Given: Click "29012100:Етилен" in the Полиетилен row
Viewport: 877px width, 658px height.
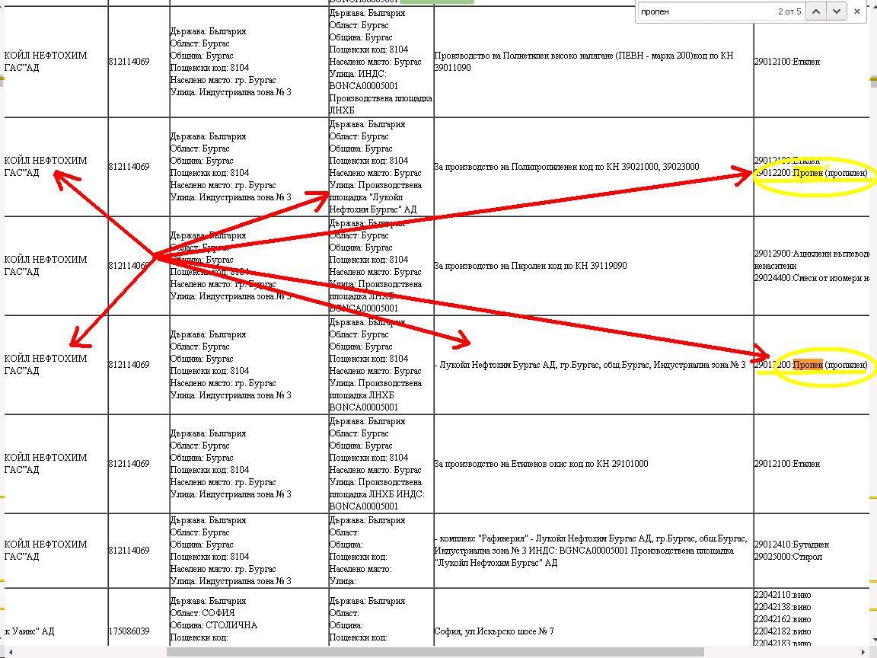Looking at the screenshot, I should pyautogui.click(x=787, y=62).
